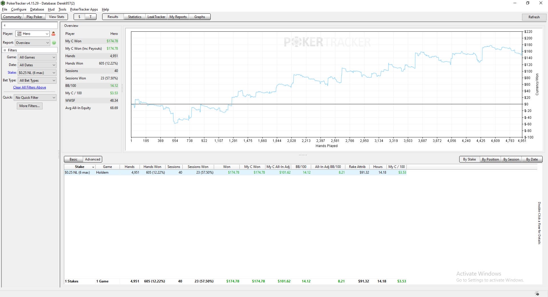The image size is (548, 297).
Task: Open the Stake filter dropdown
Action: click(37, 73)
